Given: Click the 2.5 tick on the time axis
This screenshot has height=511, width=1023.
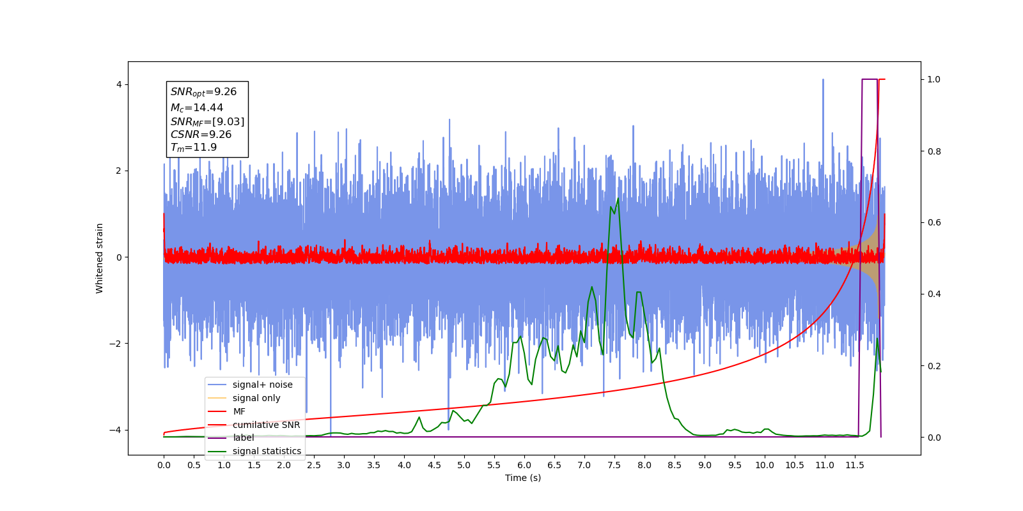Looking at the screenshot, I should coord(314,465).
